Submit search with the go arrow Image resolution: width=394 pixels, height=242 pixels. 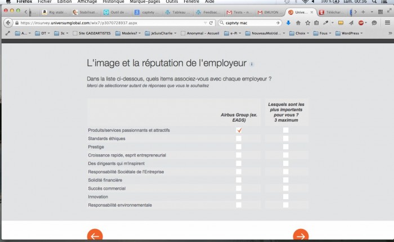coord(277,23)
